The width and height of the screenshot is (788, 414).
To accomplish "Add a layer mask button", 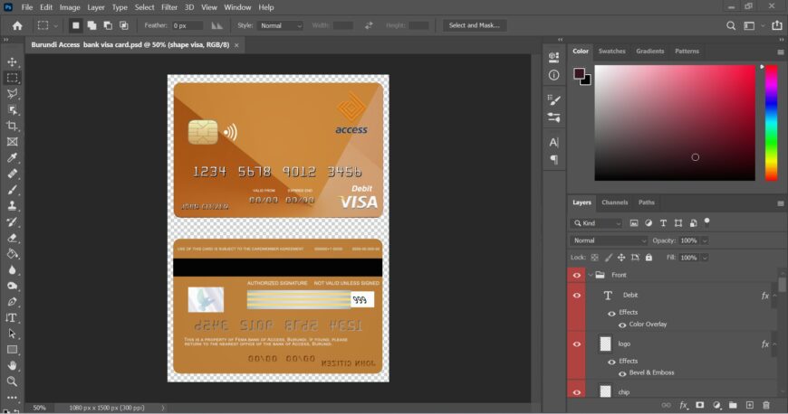I will (x=699, y=405).
